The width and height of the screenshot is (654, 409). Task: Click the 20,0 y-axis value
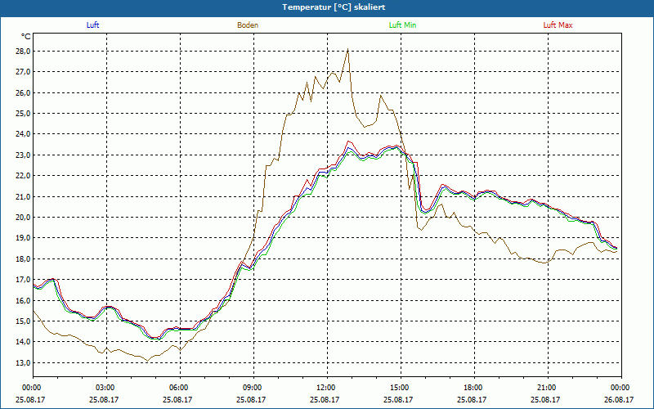(24, 217)
